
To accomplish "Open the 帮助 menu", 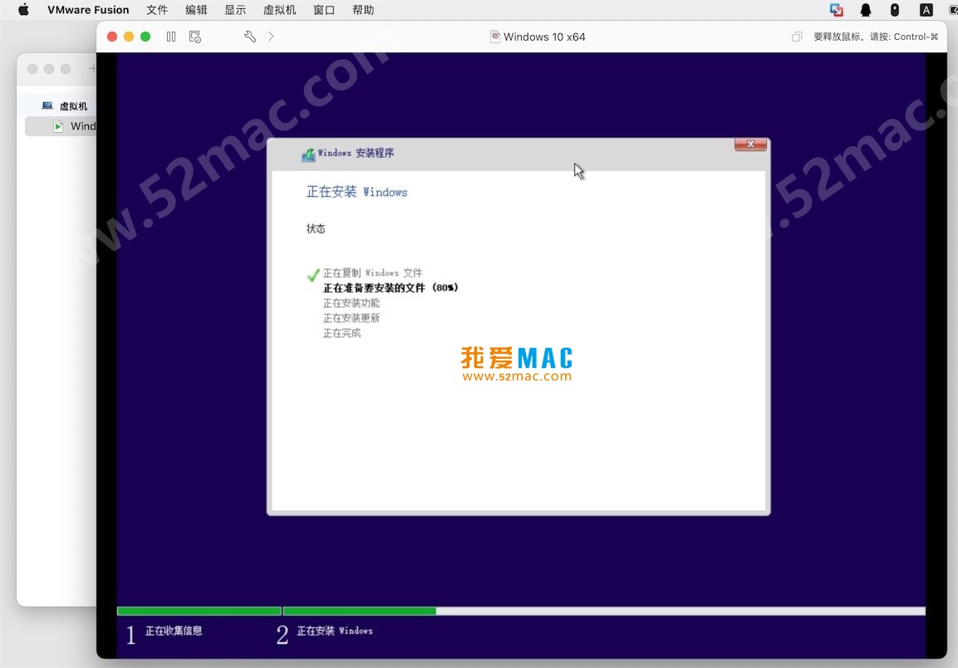I will tap(363, 10).
